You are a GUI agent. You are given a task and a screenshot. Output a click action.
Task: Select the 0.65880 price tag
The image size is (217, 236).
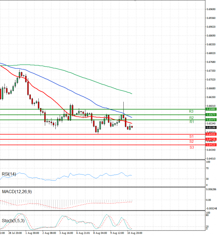tap(211, 109)
